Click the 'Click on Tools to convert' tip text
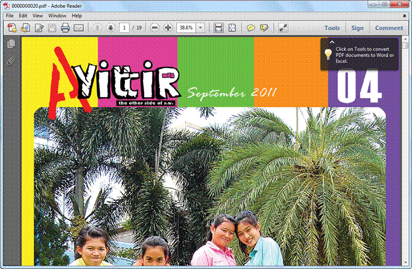The image size is (412, 269). click(x=364, y=55)
